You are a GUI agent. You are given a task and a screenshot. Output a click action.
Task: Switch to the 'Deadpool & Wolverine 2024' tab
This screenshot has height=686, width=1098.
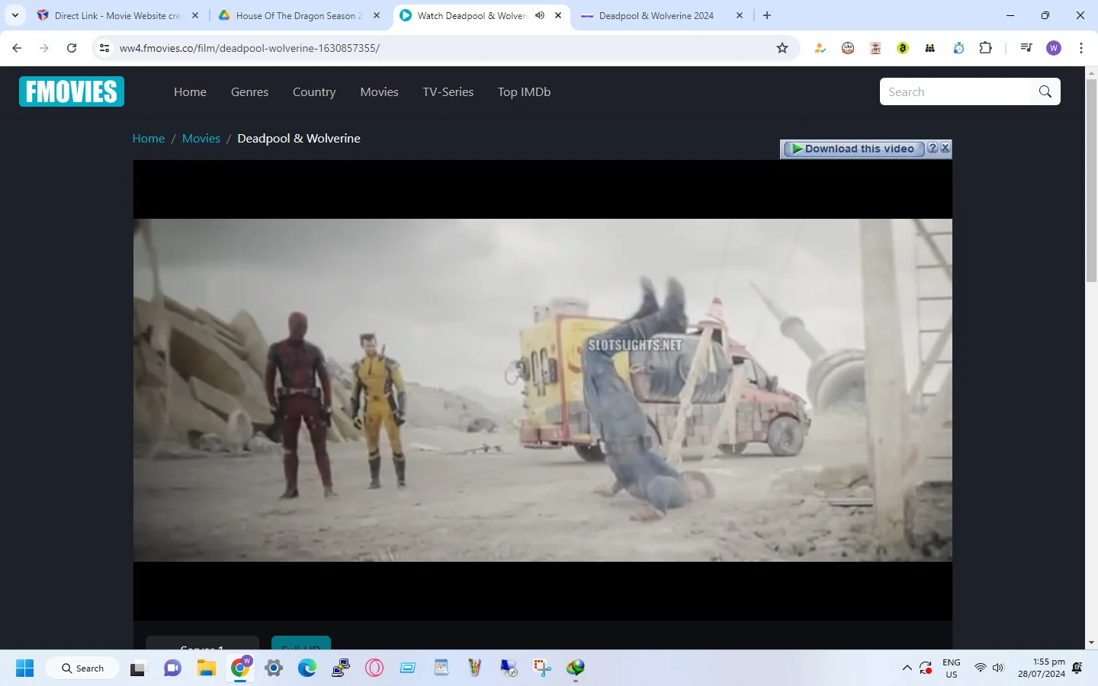pyautogui.click(x=656, y=15)
